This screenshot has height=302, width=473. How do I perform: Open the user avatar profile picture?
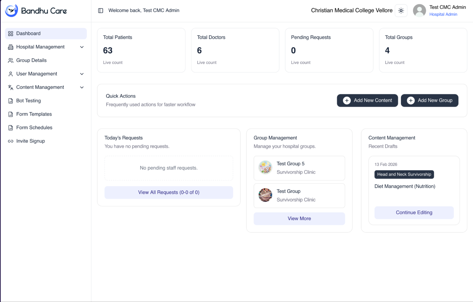coord(419,11)
